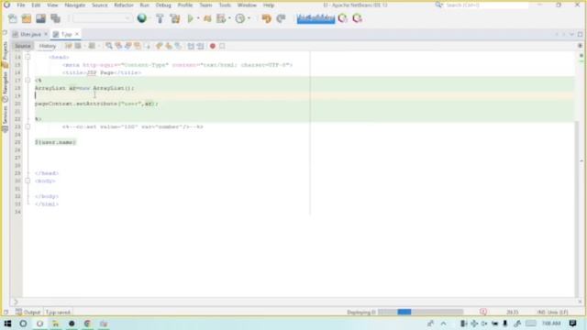
Task: Open the Window menu
Action: coord(247,5)
